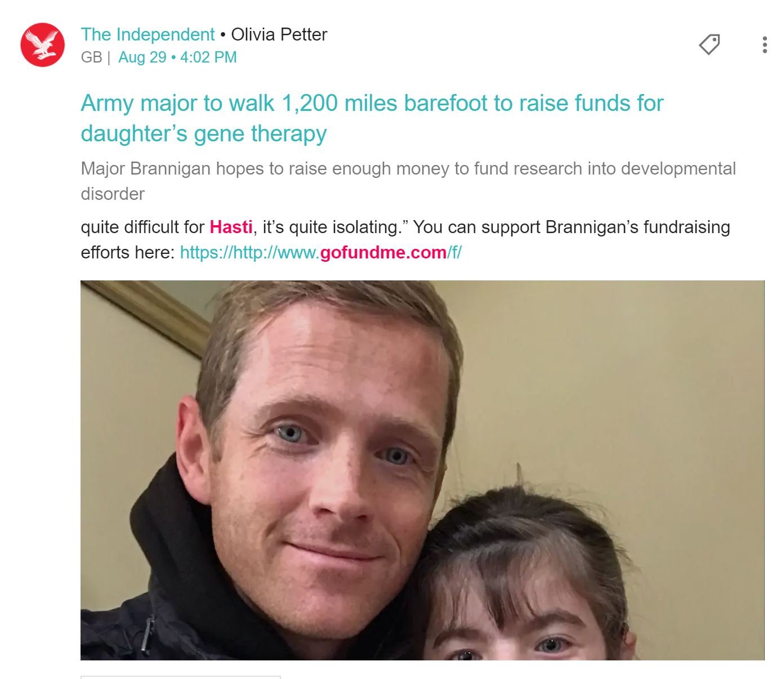This screenshot has width=781, height=679.
Task: Click the highlighted gofundme.com keyword
Action: tap(383, 252)
